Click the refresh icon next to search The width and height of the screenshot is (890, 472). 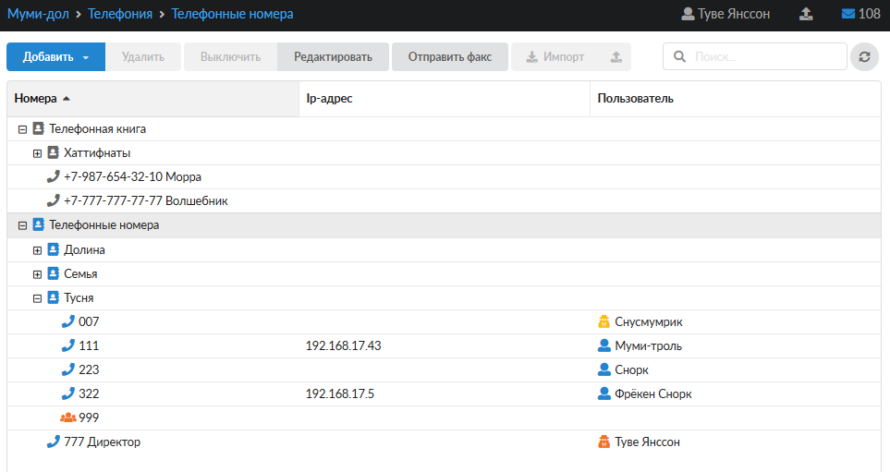pyautogui.click(x=864, y=57)
